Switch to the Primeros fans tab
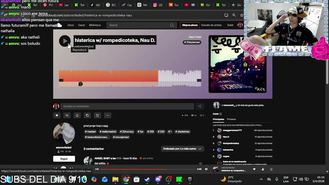 click(231, 119)
